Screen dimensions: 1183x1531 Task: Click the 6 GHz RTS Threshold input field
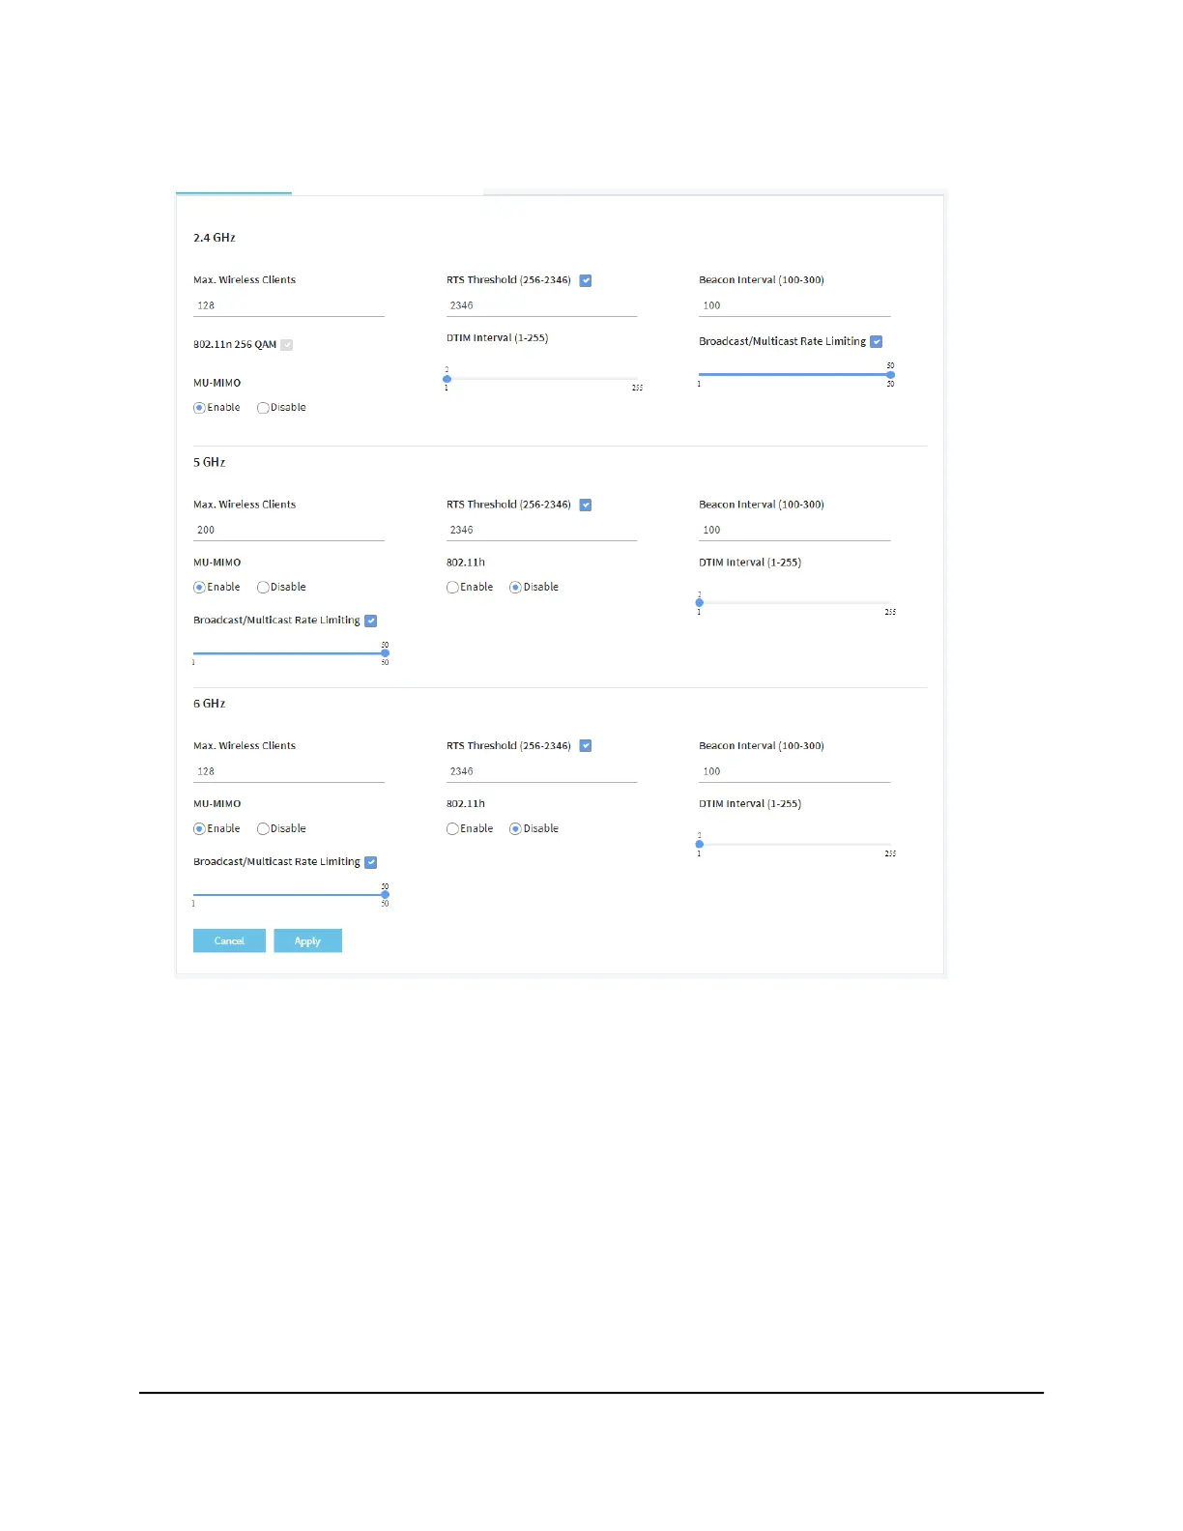coord(541,771)
